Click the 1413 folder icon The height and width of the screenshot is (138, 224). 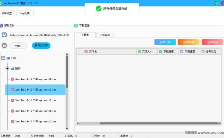click(x=8, y=58)
